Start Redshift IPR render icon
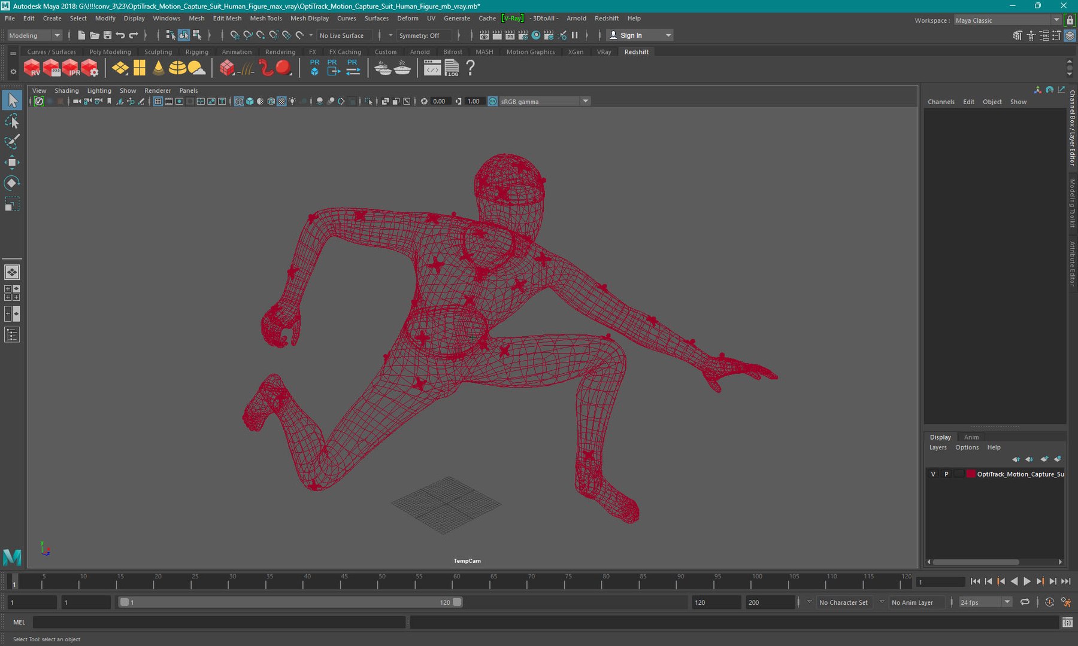The width and height of the screenshot is (1078, 646). pyautogui.click(x=71, y=68)
